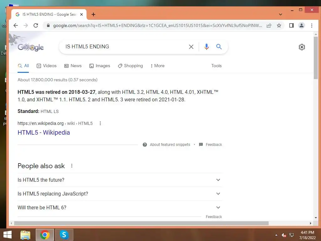This screenshot has width=321, height=241.
Task: Open options dots beside Wikipedia URL
Action: (100, 123)
